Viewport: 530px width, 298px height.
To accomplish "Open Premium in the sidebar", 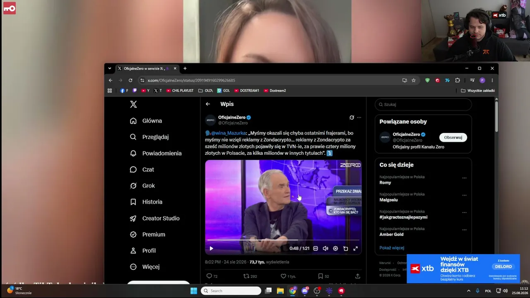I will coord(147,234).
